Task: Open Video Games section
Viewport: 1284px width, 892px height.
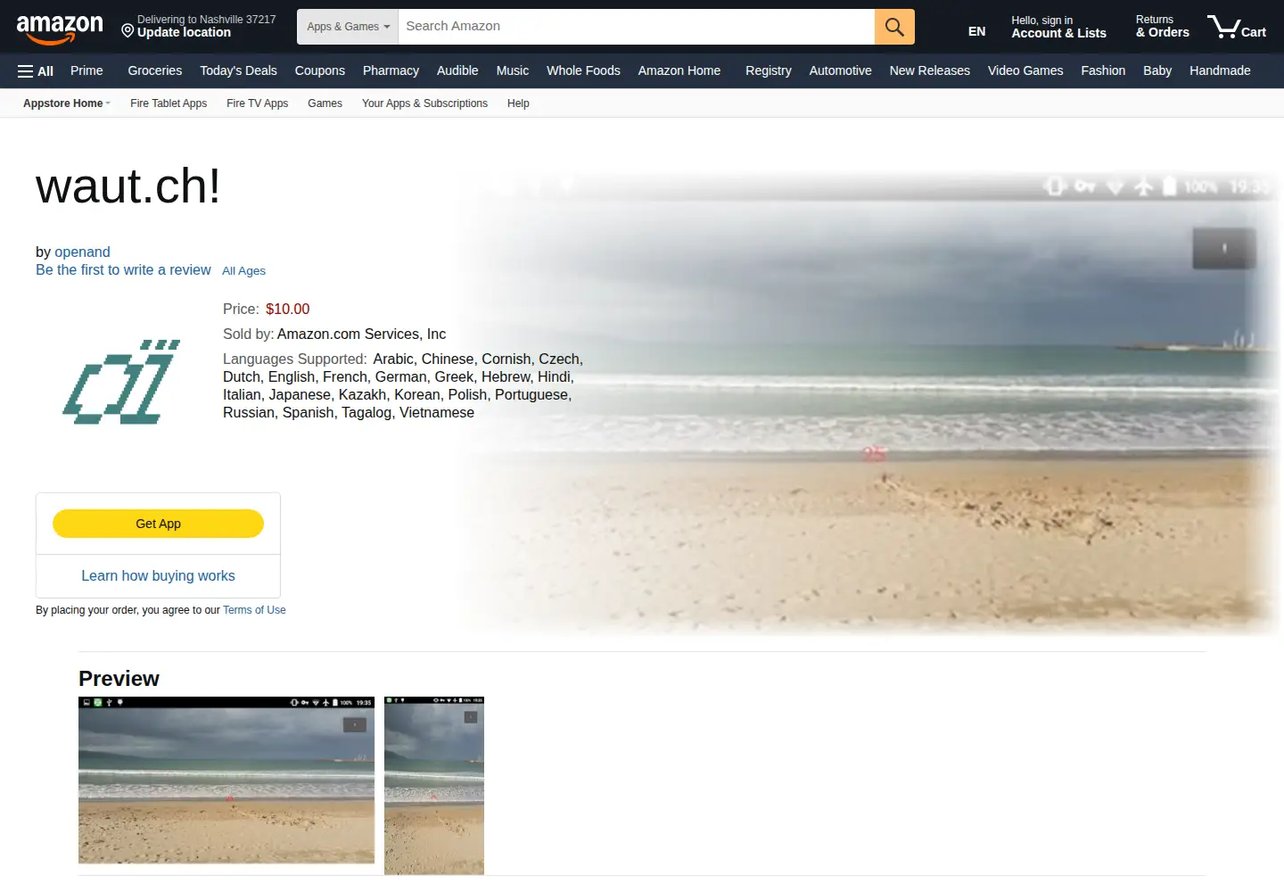Action: coord(1025,70)
